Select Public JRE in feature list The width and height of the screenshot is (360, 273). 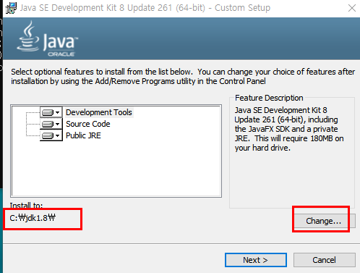pyautogui.click(x=83, y=135)
